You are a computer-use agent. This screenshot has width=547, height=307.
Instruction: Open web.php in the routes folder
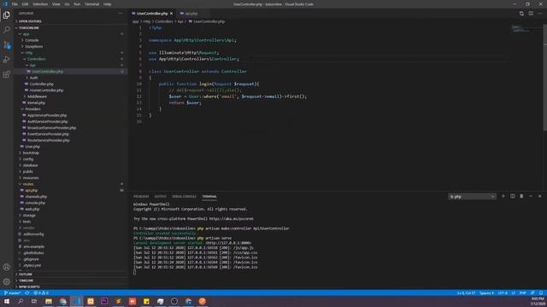[x=32, y=209]
